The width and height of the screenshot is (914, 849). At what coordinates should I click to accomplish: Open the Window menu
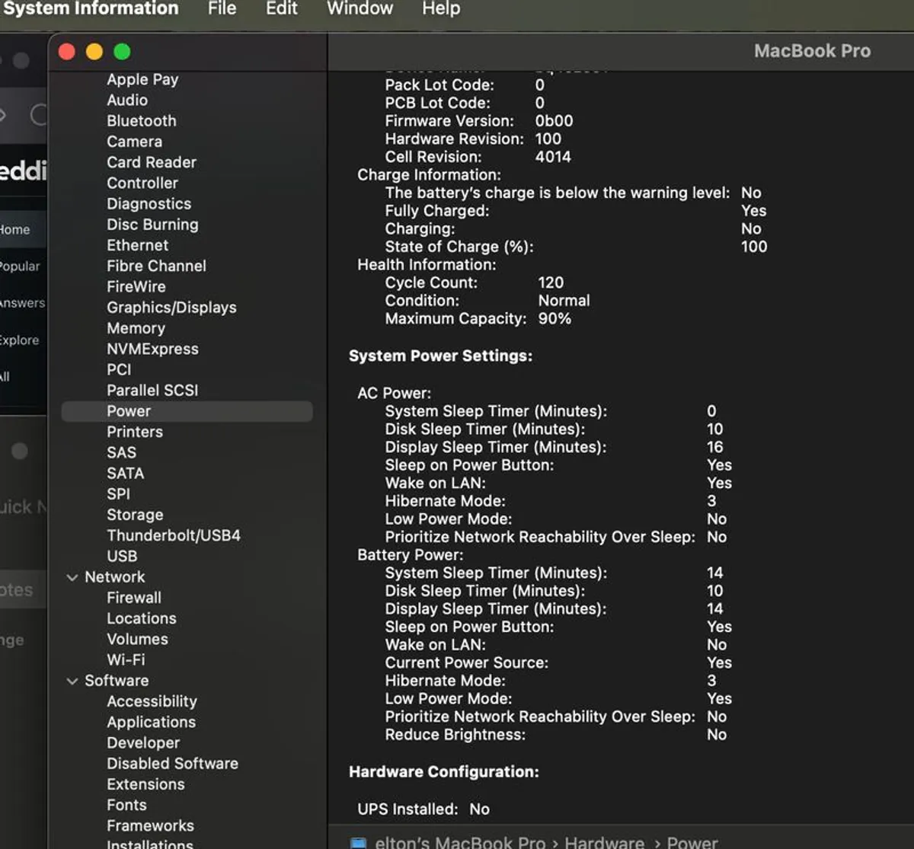coord(360,9)
